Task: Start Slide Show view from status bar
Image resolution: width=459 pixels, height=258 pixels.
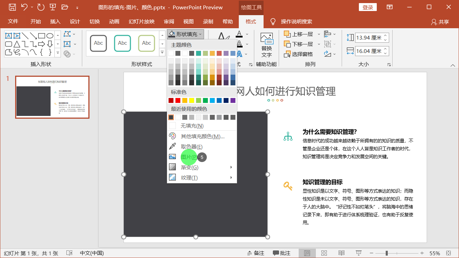Action: click(359, 253)
